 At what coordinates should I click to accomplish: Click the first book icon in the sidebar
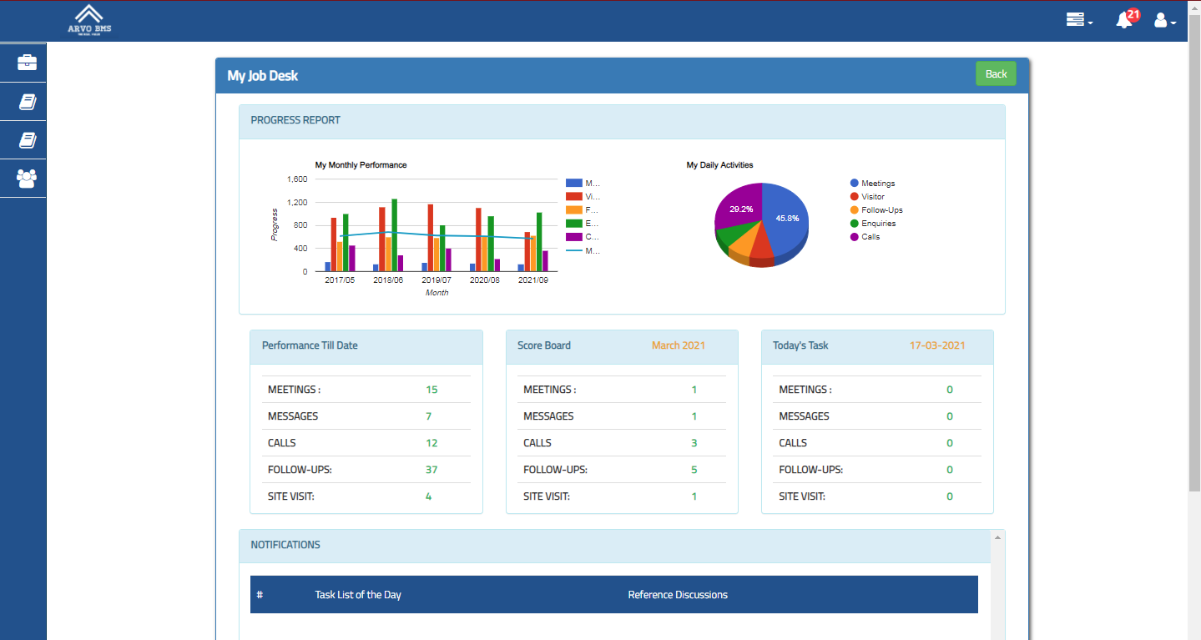tap(28, 102)
